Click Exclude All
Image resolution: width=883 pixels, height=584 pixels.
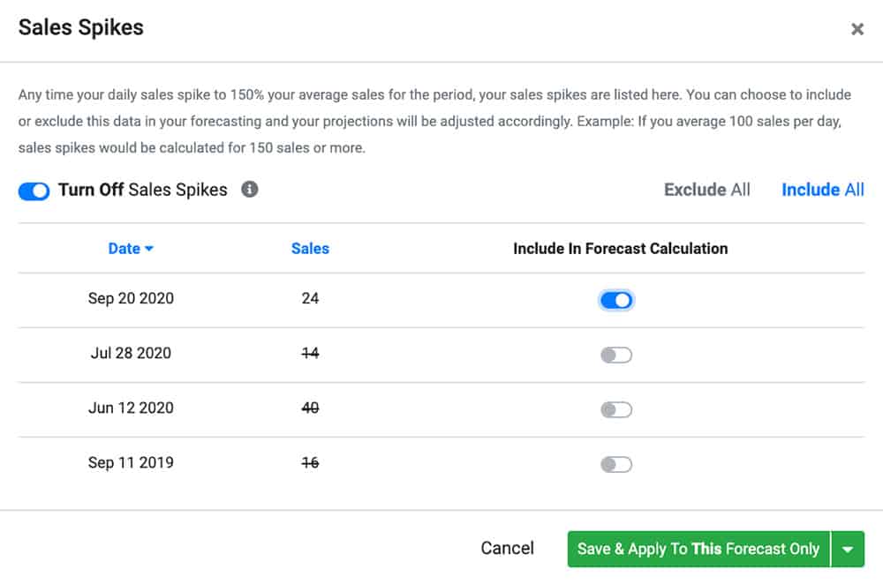(706, 189)
